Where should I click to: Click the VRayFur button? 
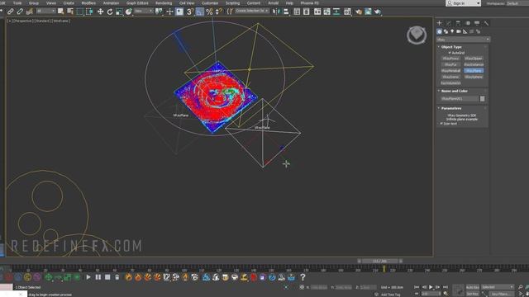pos(450,64)
